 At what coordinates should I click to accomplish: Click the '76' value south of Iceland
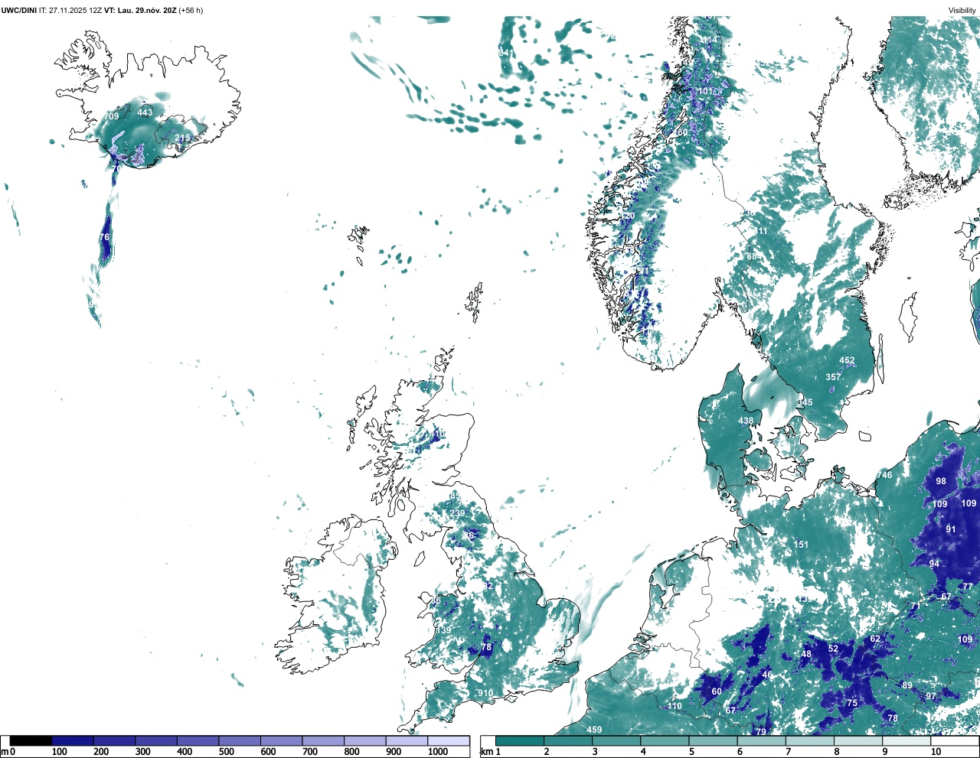pos(104,237)
